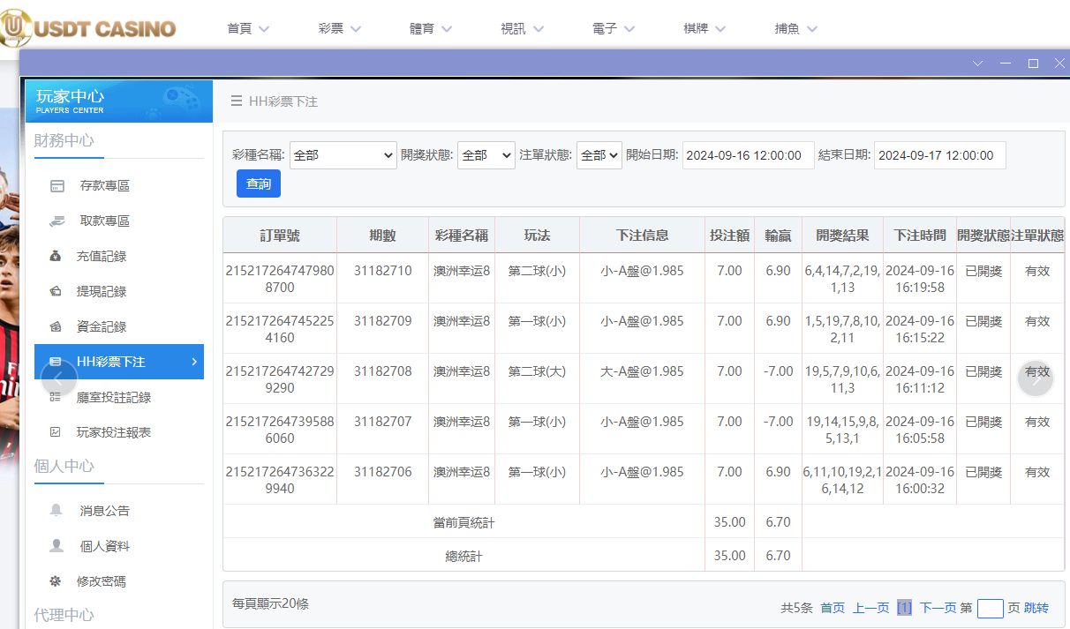Select the 取款專區 withdrawal icon in sidebar
The image size is (1070, 629).
pos(57,221)
